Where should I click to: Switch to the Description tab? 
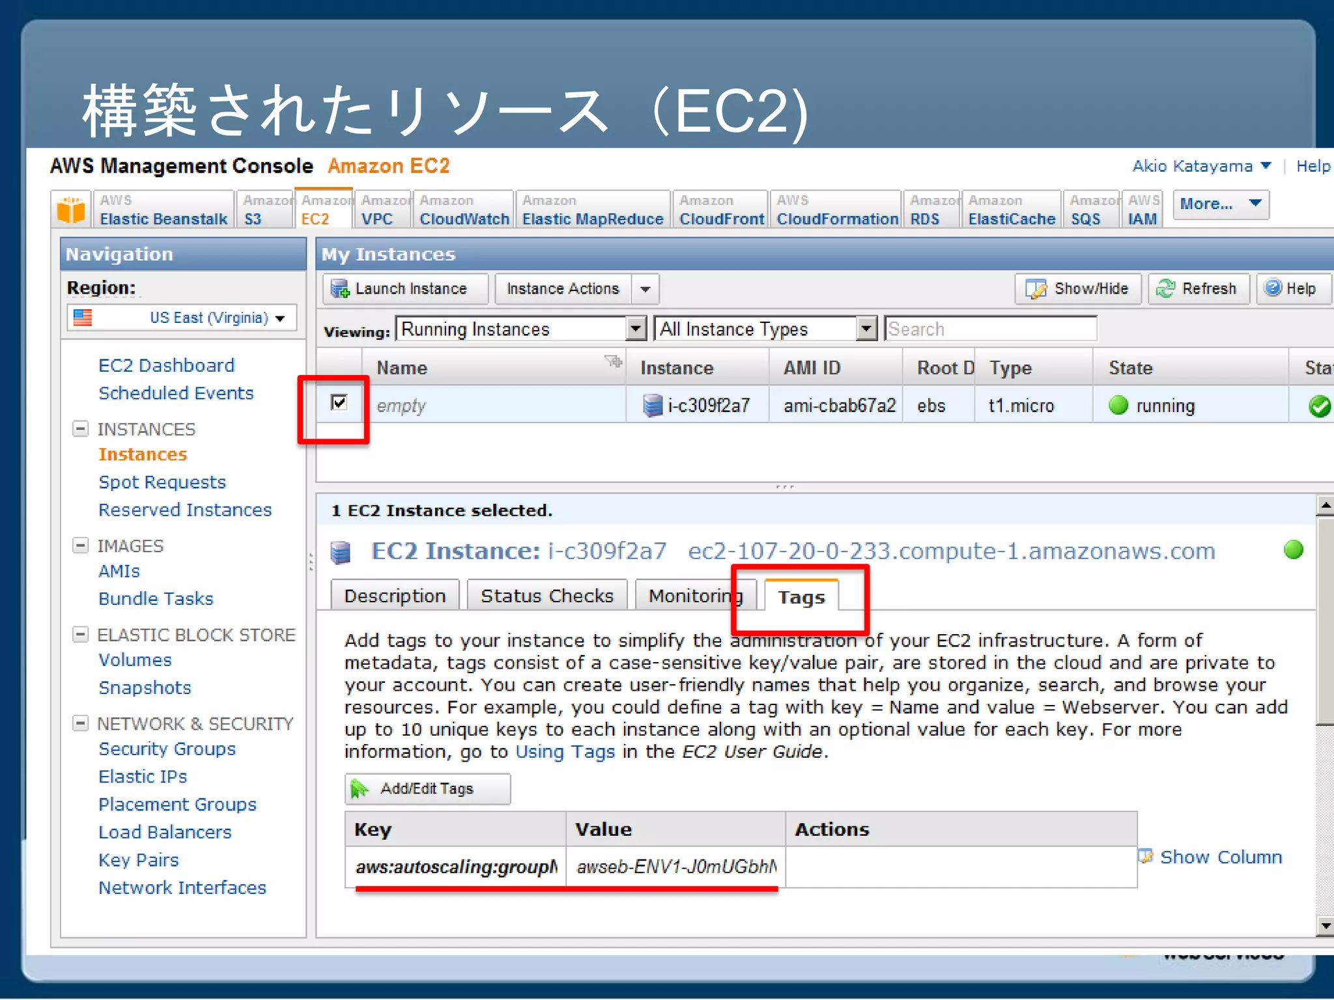(395, 596)
